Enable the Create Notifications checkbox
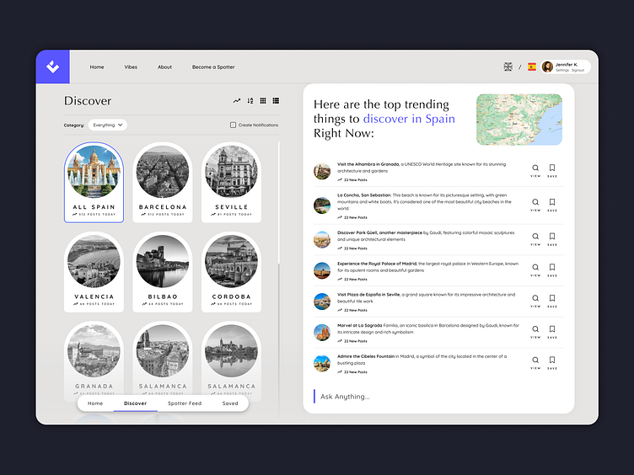This screenshot has height=475, width=634. click(233, 125)
